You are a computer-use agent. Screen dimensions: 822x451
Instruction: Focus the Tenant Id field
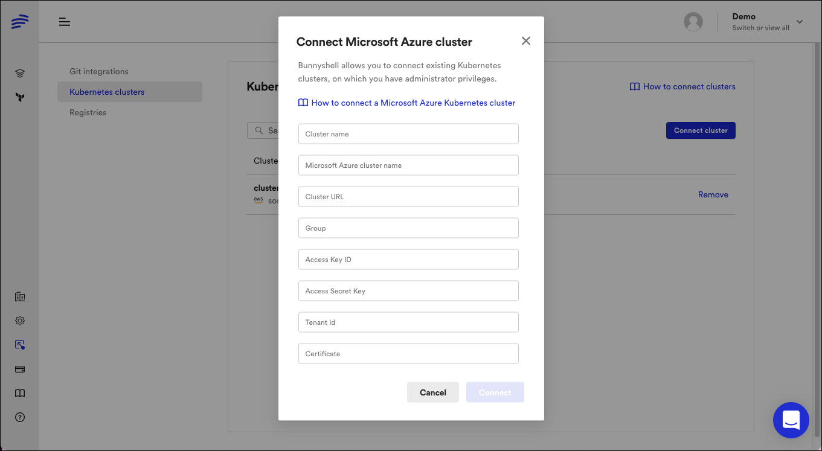coord(408,322)
